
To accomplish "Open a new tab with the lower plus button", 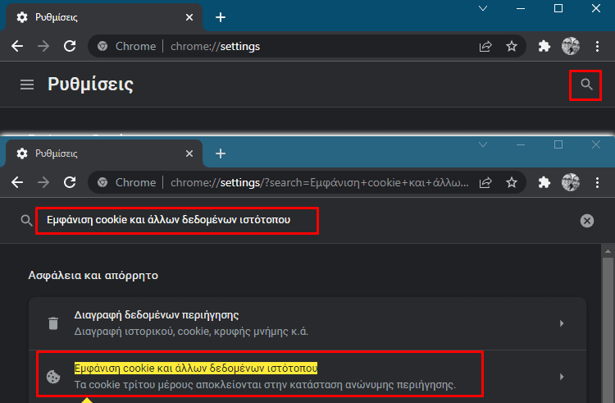I will point(221,153).
